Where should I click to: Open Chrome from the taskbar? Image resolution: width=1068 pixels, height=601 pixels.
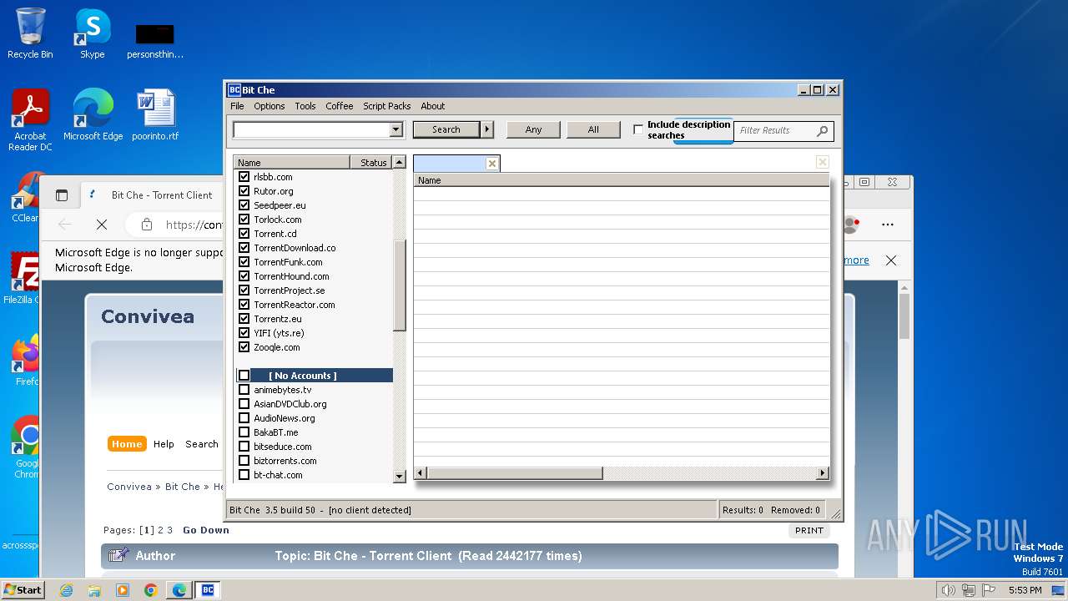pyautogui.click(x=151, y=590)
